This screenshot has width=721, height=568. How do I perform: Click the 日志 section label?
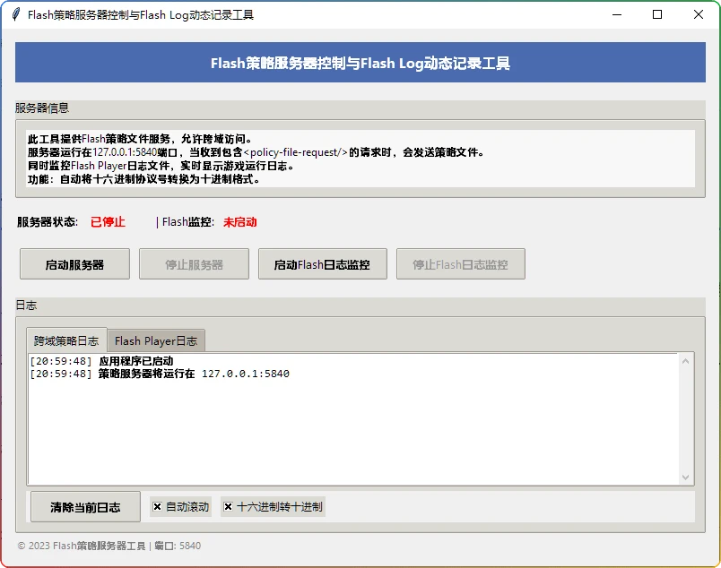tap(26, 306)
